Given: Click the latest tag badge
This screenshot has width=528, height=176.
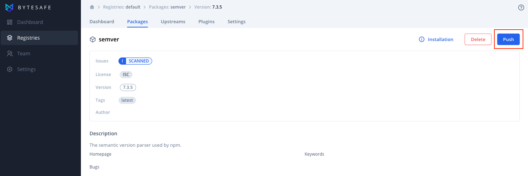Looking at the screenshot, I should 127,100.
